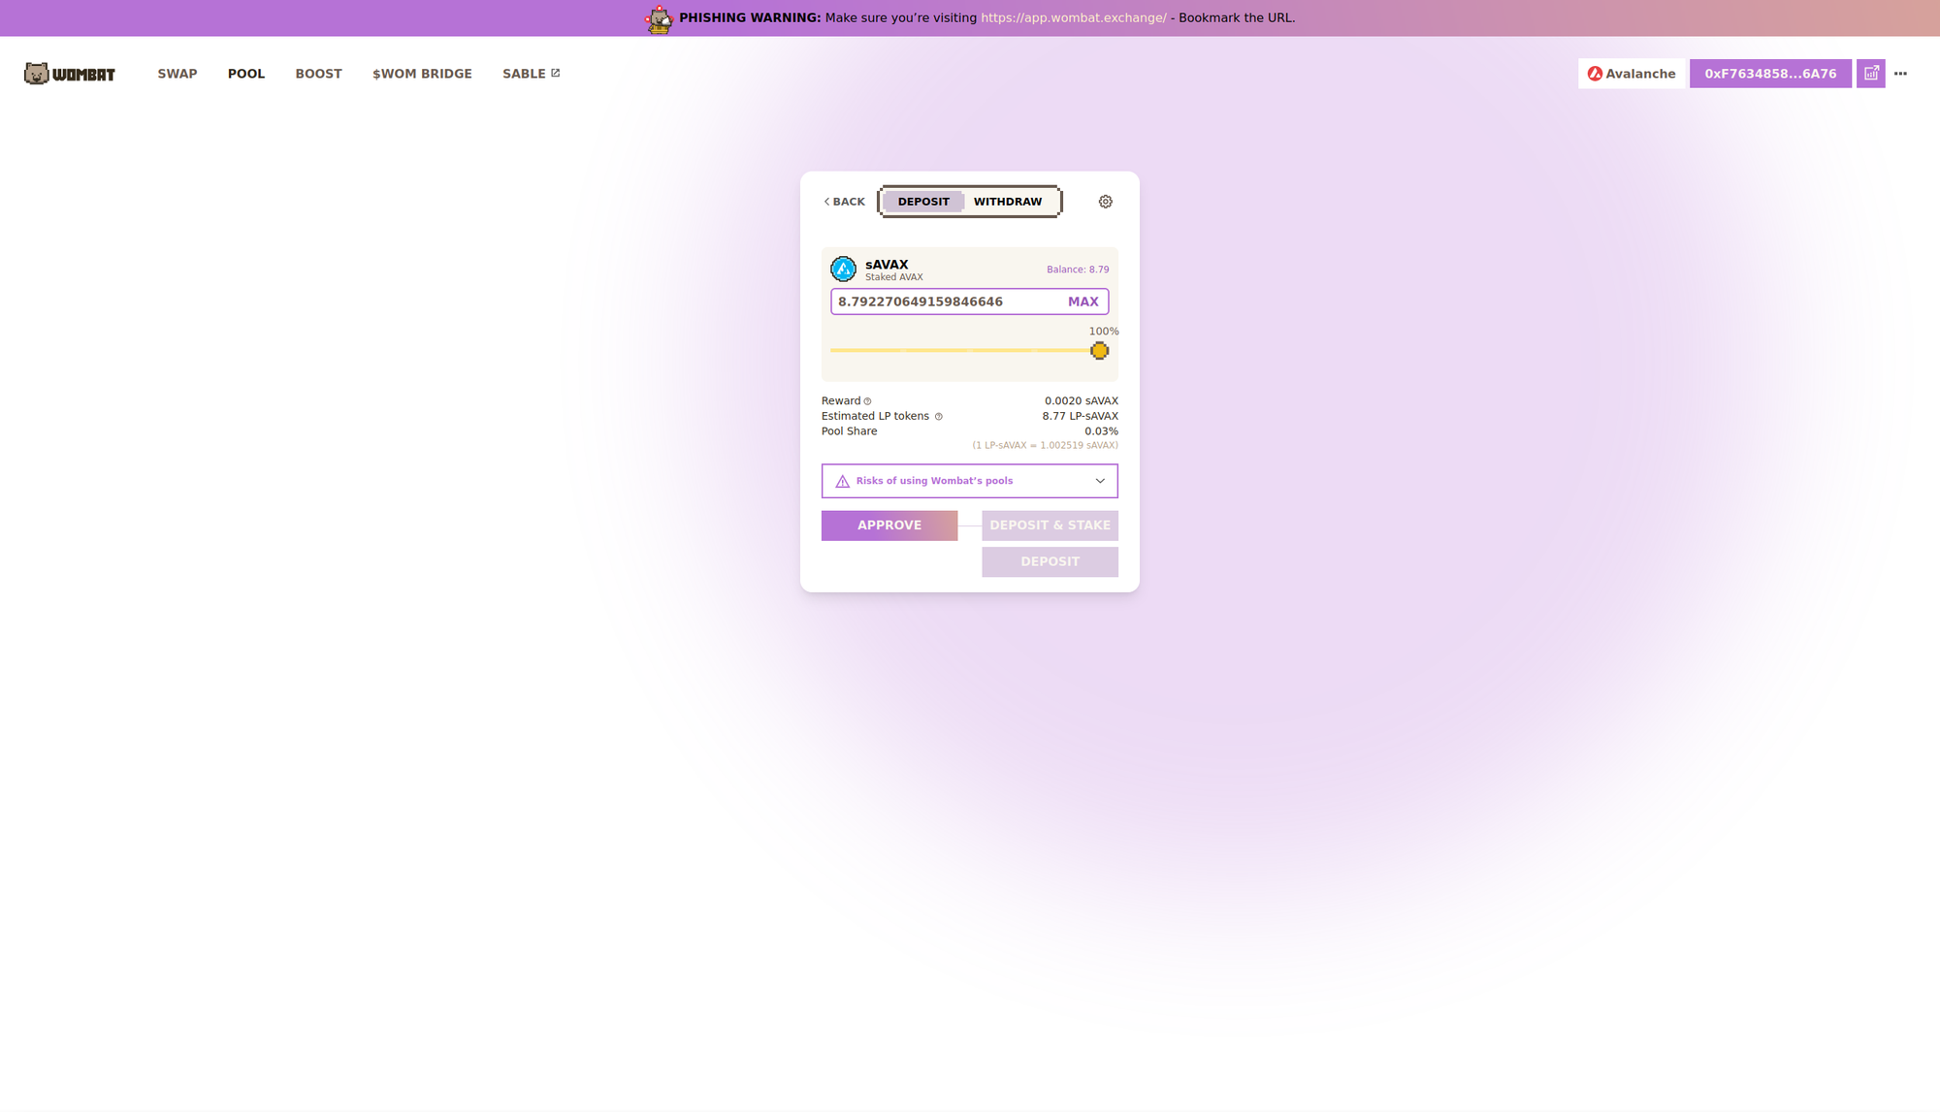1940x1112 pixels.
Task: Click the warning triangle icon in risks box
Action: click(842, 482)
